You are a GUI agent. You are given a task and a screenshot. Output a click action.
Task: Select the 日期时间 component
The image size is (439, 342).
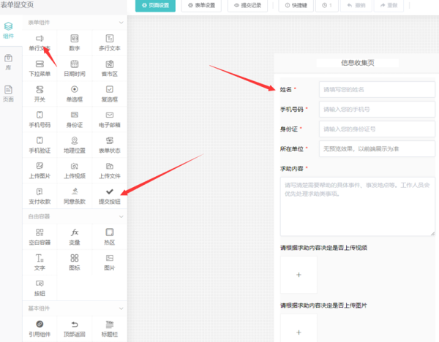tap(75, 68)
